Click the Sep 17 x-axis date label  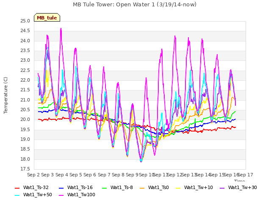click(246, 175)
